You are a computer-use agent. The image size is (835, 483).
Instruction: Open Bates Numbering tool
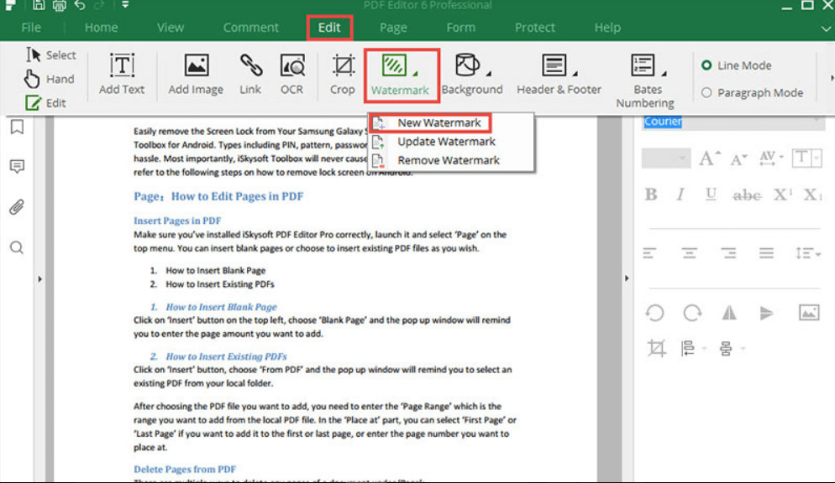pyautogui.click(x=645, y=80)
